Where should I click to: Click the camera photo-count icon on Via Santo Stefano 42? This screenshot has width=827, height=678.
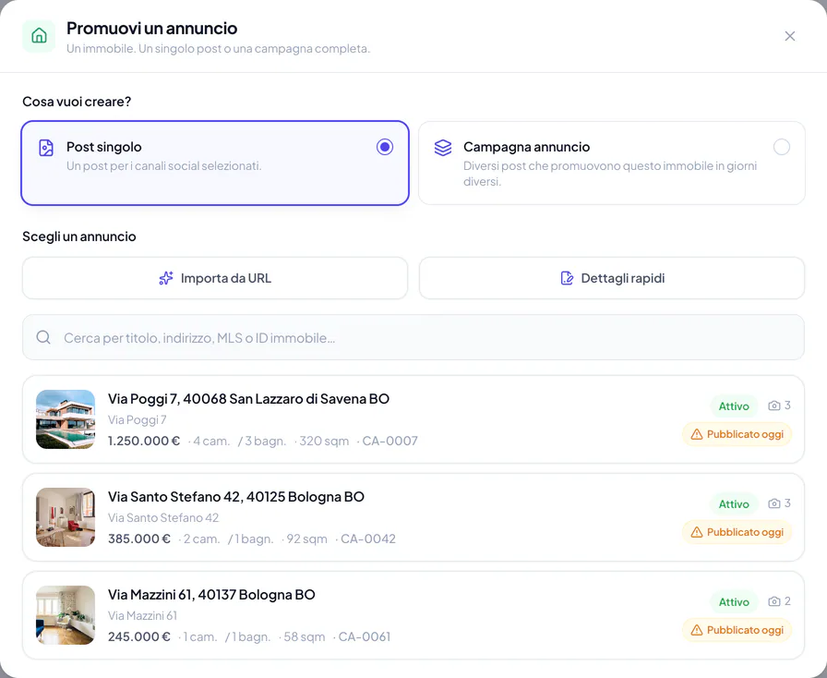pyautogui.click(x=773, y=503)
